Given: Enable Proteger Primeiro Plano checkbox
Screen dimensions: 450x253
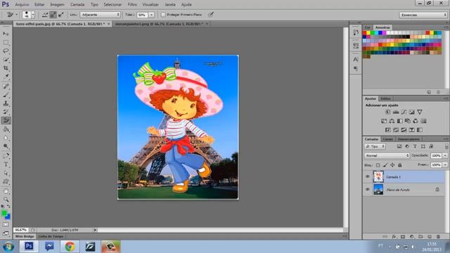Looking at the screenshot, I should pyautogui.click(x=163, y=15).
